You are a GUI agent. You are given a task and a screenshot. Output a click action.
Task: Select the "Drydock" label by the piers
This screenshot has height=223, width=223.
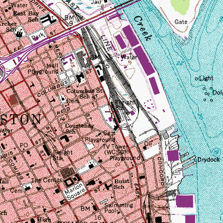(x=209, y=160)
